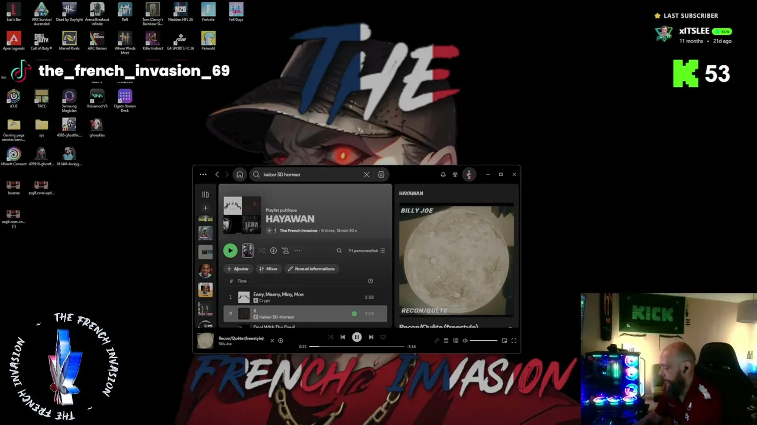Search within the HAYAWAN playlist
This screenshot has height=425, width=757.
(339, 250)
